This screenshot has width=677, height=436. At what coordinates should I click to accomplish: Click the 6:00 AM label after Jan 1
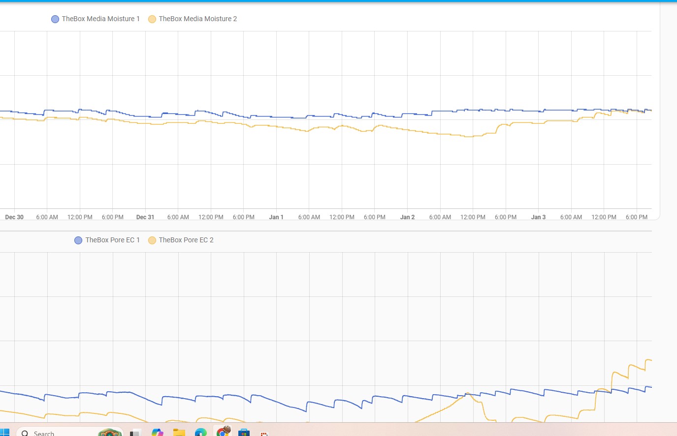coord(309,217)
